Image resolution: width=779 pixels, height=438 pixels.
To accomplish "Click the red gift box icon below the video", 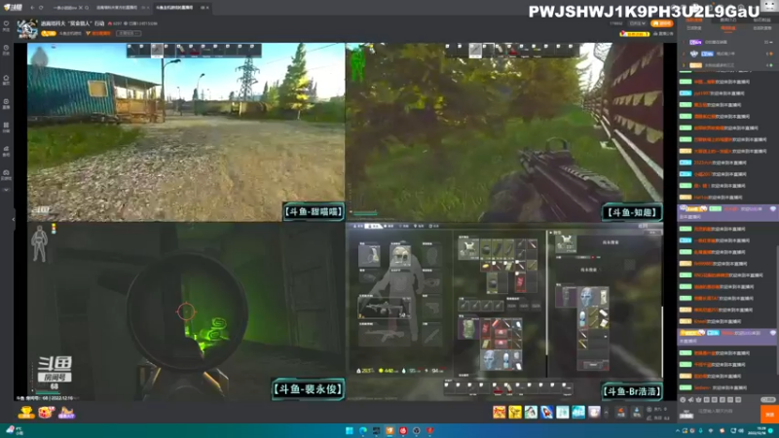I will [46, 412].
